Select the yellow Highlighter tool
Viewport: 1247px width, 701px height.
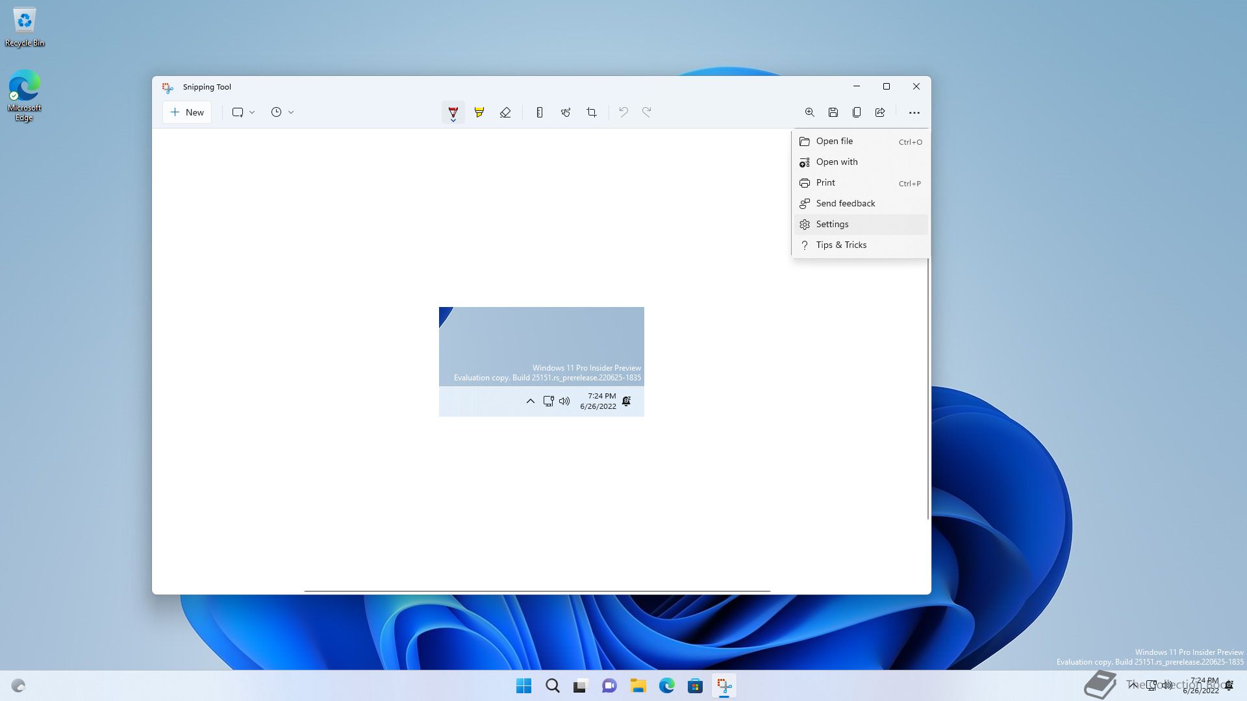click(479, 112)
